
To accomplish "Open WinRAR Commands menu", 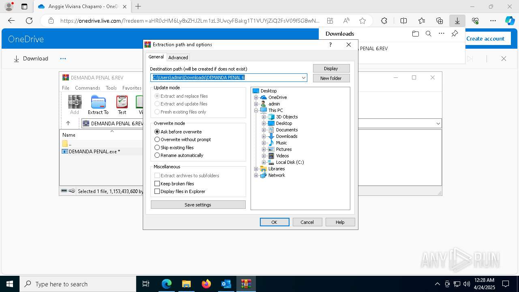I will point(88,88).
